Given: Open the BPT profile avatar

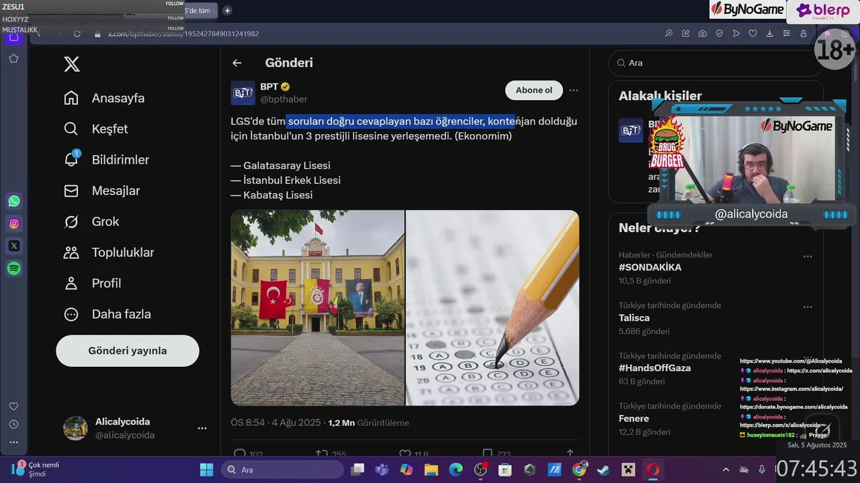Looking at the screenshot, I should (x=243, y=93).
